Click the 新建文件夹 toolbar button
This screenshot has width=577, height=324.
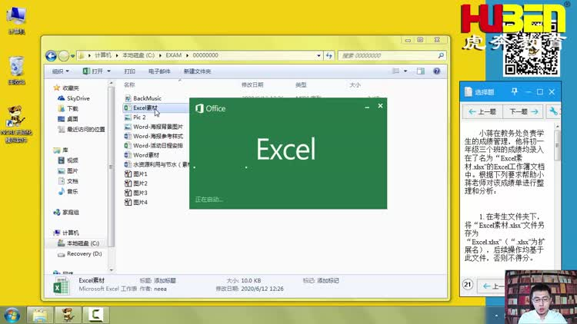197,71
